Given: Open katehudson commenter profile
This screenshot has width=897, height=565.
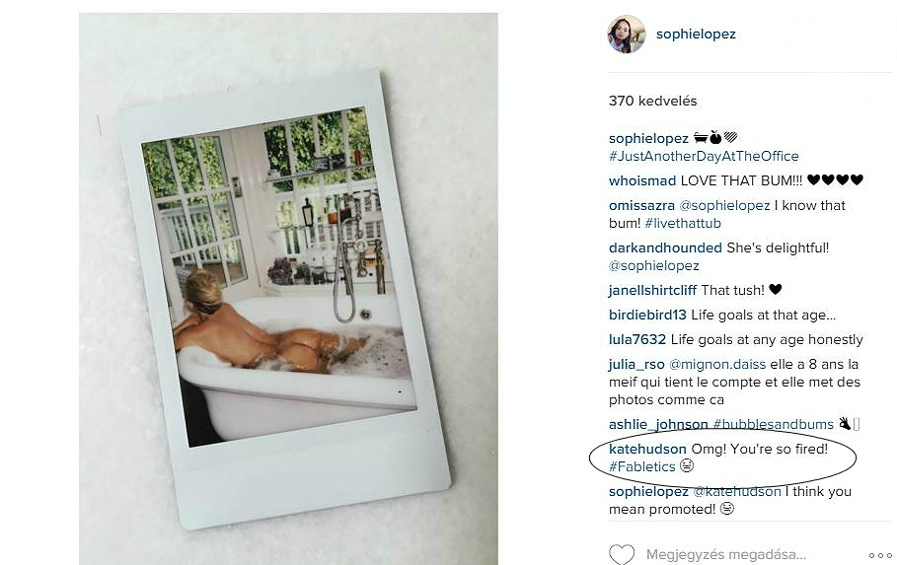Looking at the screenshot, I should coord(647,449).
